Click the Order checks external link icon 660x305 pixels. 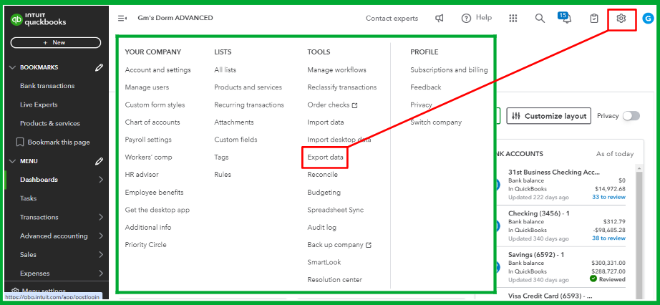pos(355,105)
